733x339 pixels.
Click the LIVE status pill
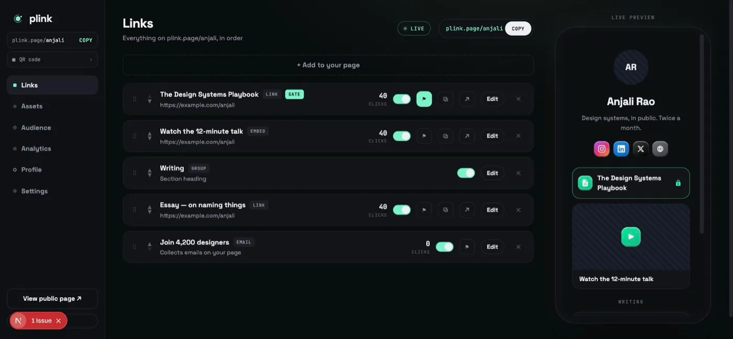click(x=414, y=28)
